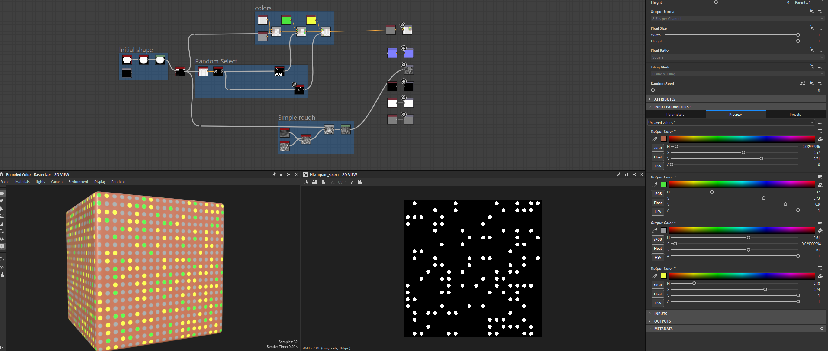
Task: Open the Pixel Size inheritance method icon
Action: pos(812,28)
